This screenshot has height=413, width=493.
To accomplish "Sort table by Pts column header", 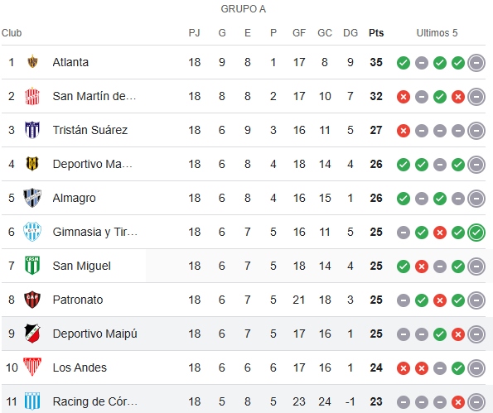I will coord(376,32).
